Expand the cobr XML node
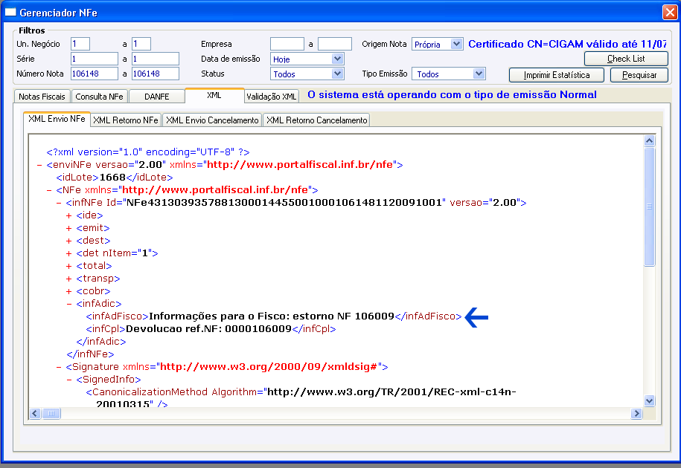 (x=68, y=291)
